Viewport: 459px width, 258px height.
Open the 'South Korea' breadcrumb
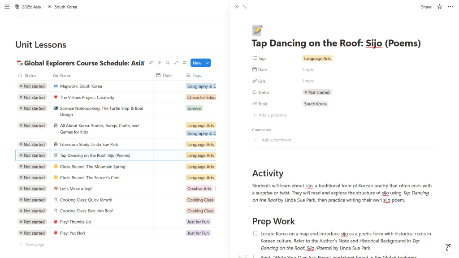coord(65,7)
